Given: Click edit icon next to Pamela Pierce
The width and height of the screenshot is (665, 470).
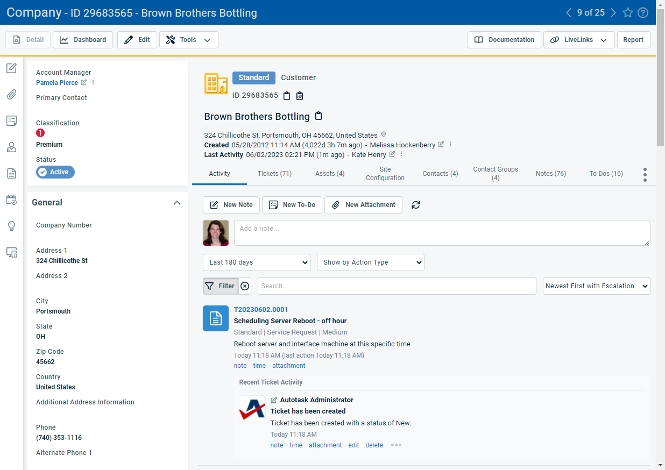Looking at the screenshot, I should pyautogui.click(x=83, y=83).
